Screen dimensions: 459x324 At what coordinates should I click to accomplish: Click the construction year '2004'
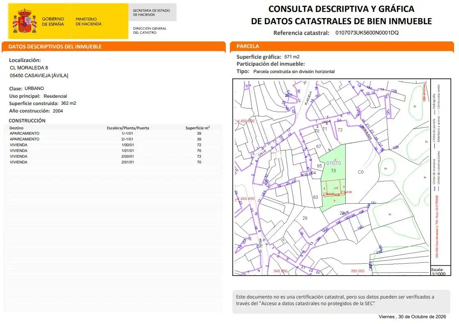click(x=58, y=111)
